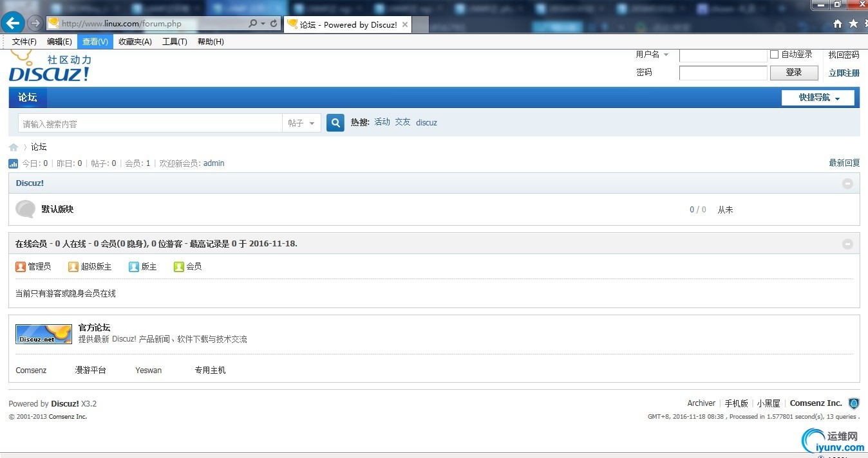The height and width of the screenshot is (458, 868).
Task: Click the 在线会员 header link
Action: click(31, 244)
